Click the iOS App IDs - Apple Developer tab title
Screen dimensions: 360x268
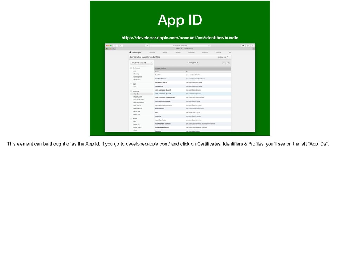(x=184, y=49)
